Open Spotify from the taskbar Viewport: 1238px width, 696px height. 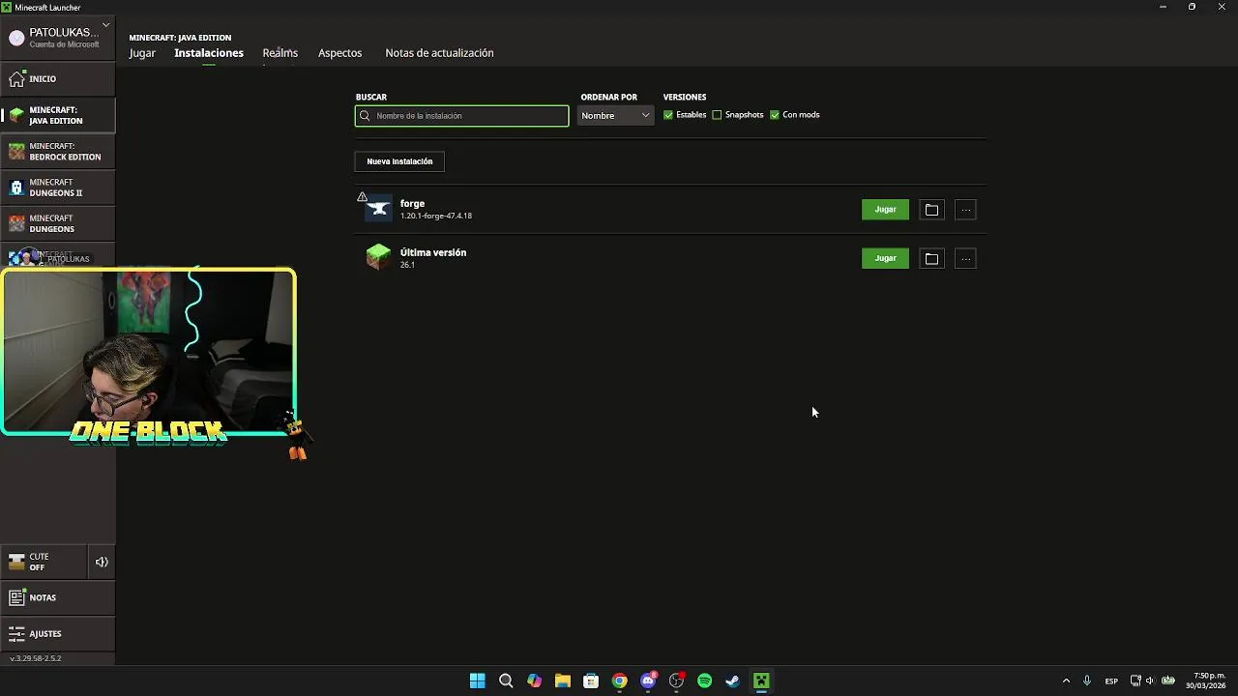[x=704, y=681]
